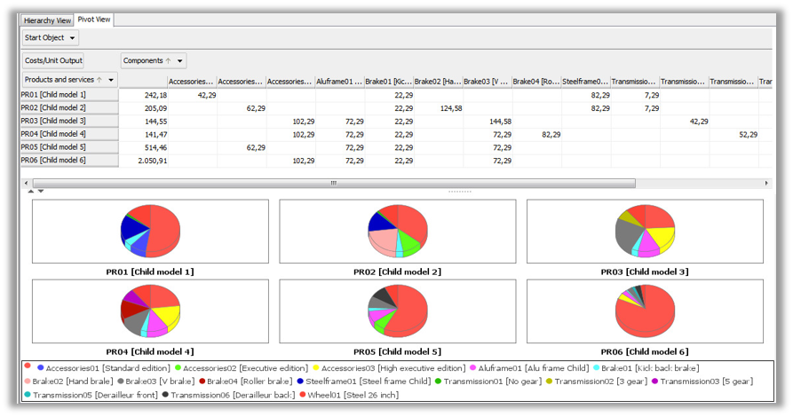Screen dimensions: 793x417
Task: Click the scrollbar left arrow
Action: tap(27, 183)
